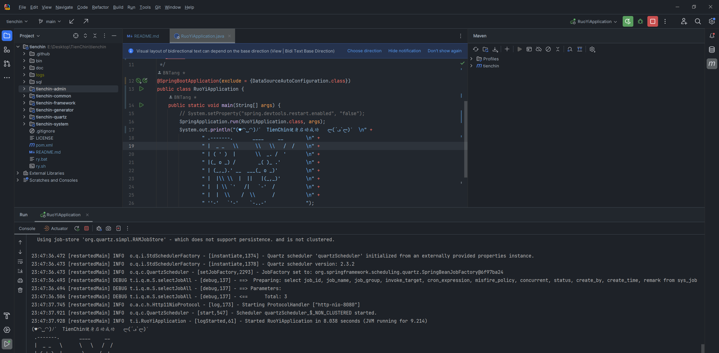Close RuoYiApplication.java editor tab

pyautogui.click(x=229, y=36)
